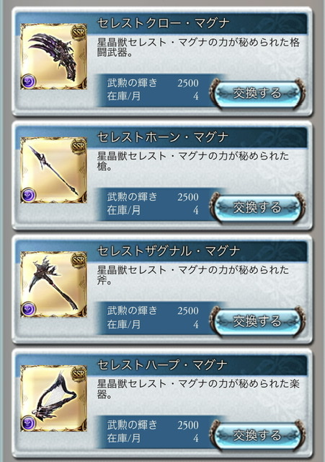
Task: Click the SSR badge on the claw weapon
Action: [x=79, y=32]
